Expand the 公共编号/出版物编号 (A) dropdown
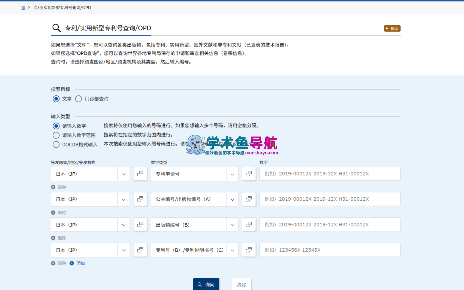Screen dimensions: 464x290 195,199
